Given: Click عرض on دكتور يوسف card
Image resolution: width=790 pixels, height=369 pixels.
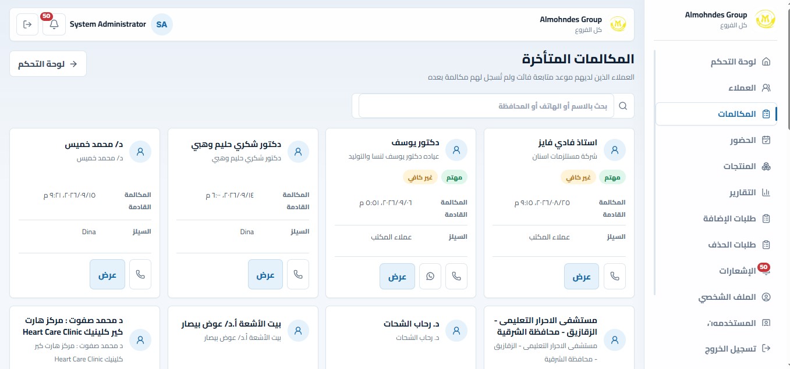Looking at the screenshot, I should pos(397,276).
